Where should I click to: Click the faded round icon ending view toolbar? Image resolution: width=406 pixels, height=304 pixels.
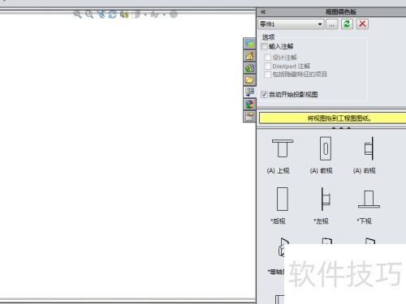tap(174, 15)
